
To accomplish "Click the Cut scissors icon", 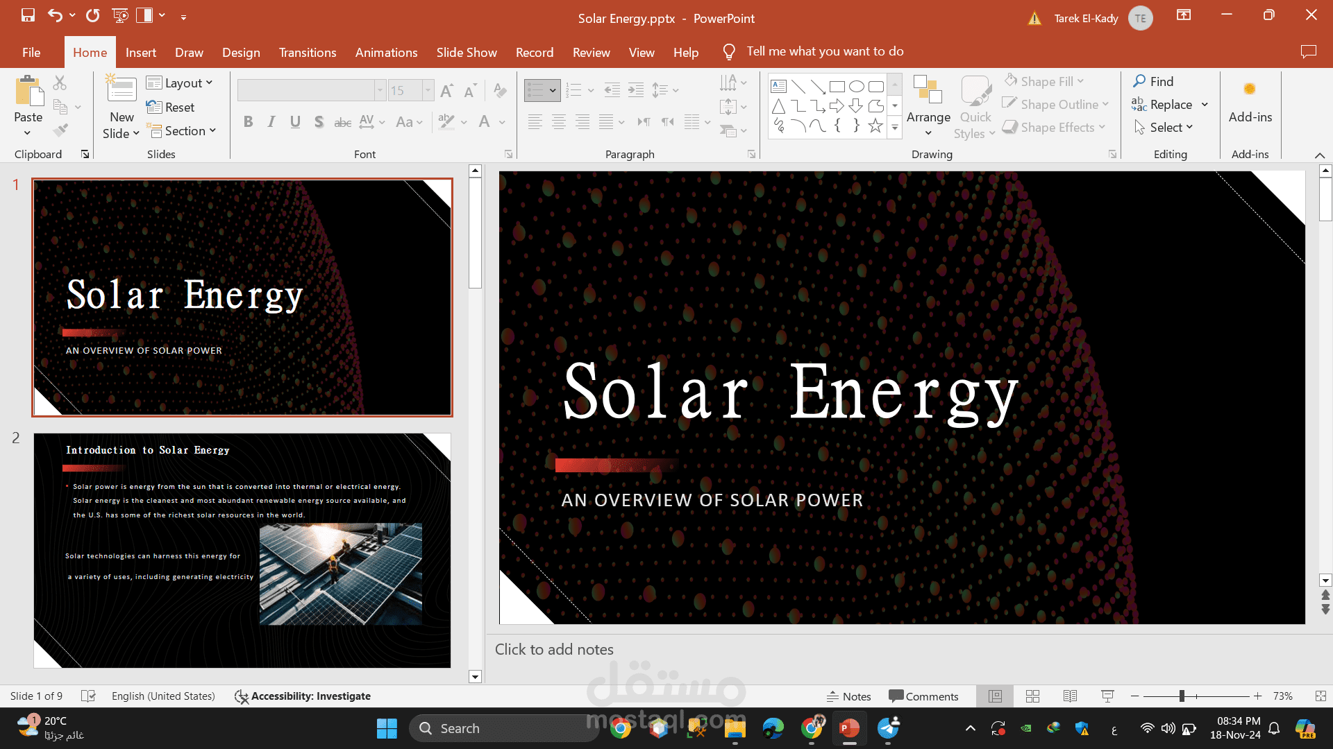I will point(60,83).
